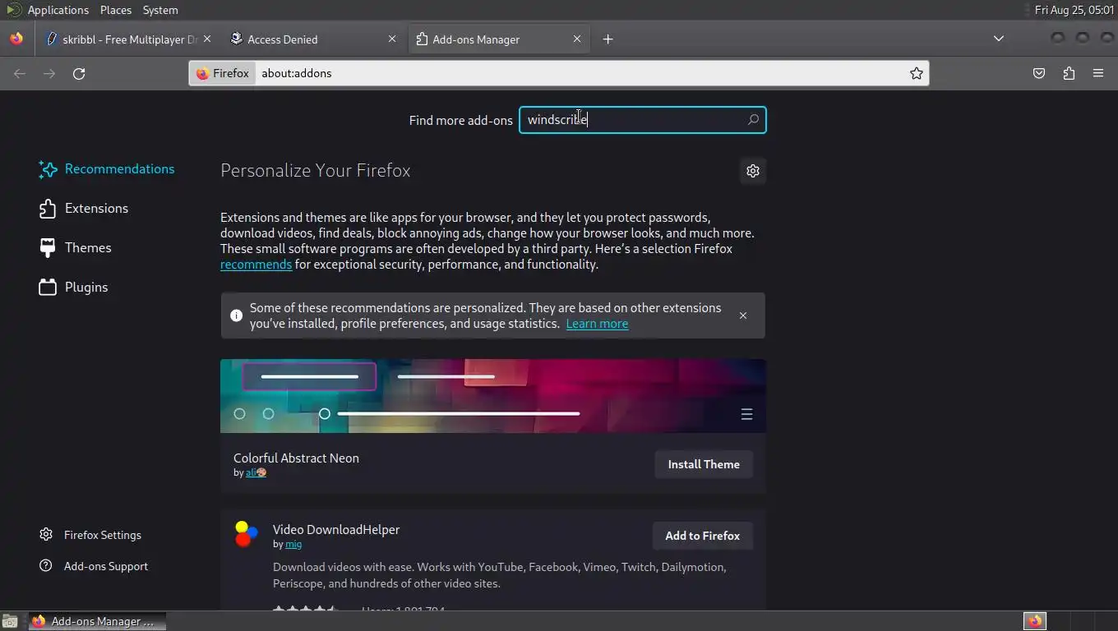Expand the list all tabs chevron
Screen dimensions: 1118x631
pos(999,39)
